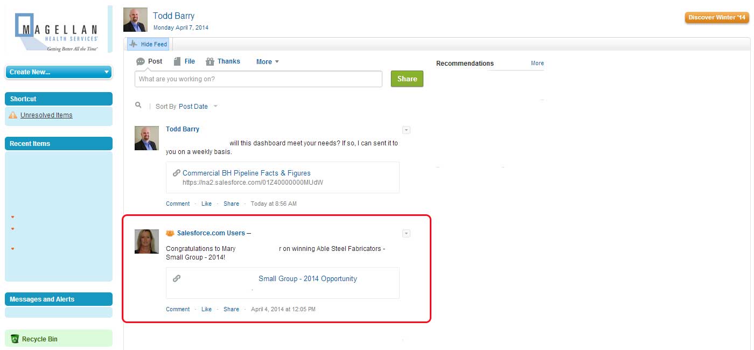Switch to the File publisher tab
Image resolution: width=754 pixels, height=350 pixels.
[x=190, y=61]
